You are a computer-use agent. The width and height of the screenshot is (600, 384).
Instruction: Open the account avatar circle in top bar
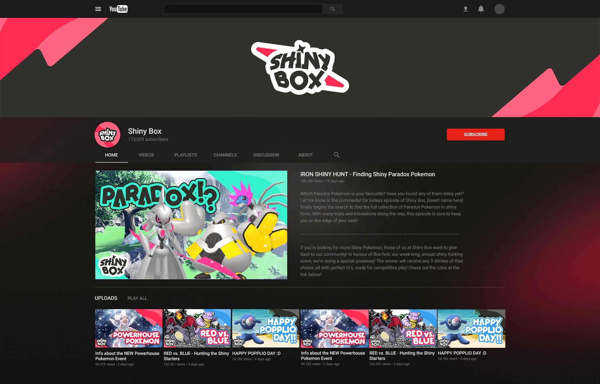tap(500, 9)
